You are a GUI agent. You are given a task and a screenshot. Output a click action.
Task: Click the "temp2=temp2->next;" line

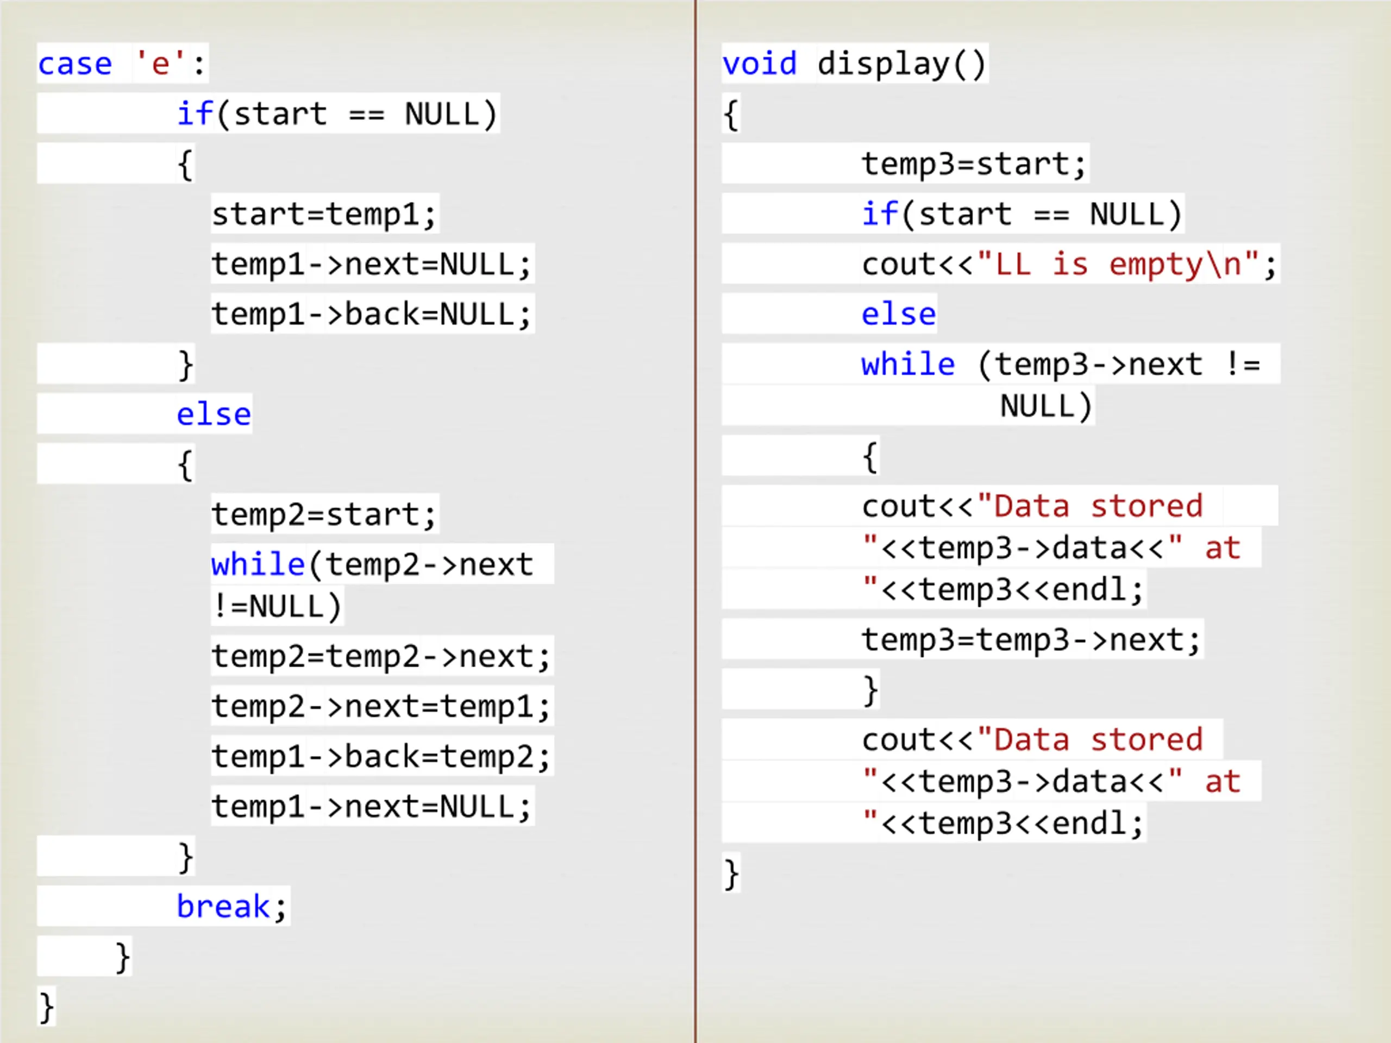pyautogui.click(x=381, y=656)
